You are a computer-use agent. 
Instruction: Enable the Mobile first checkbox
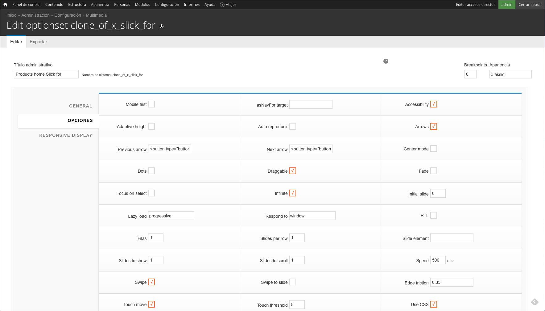pos(151,104)
